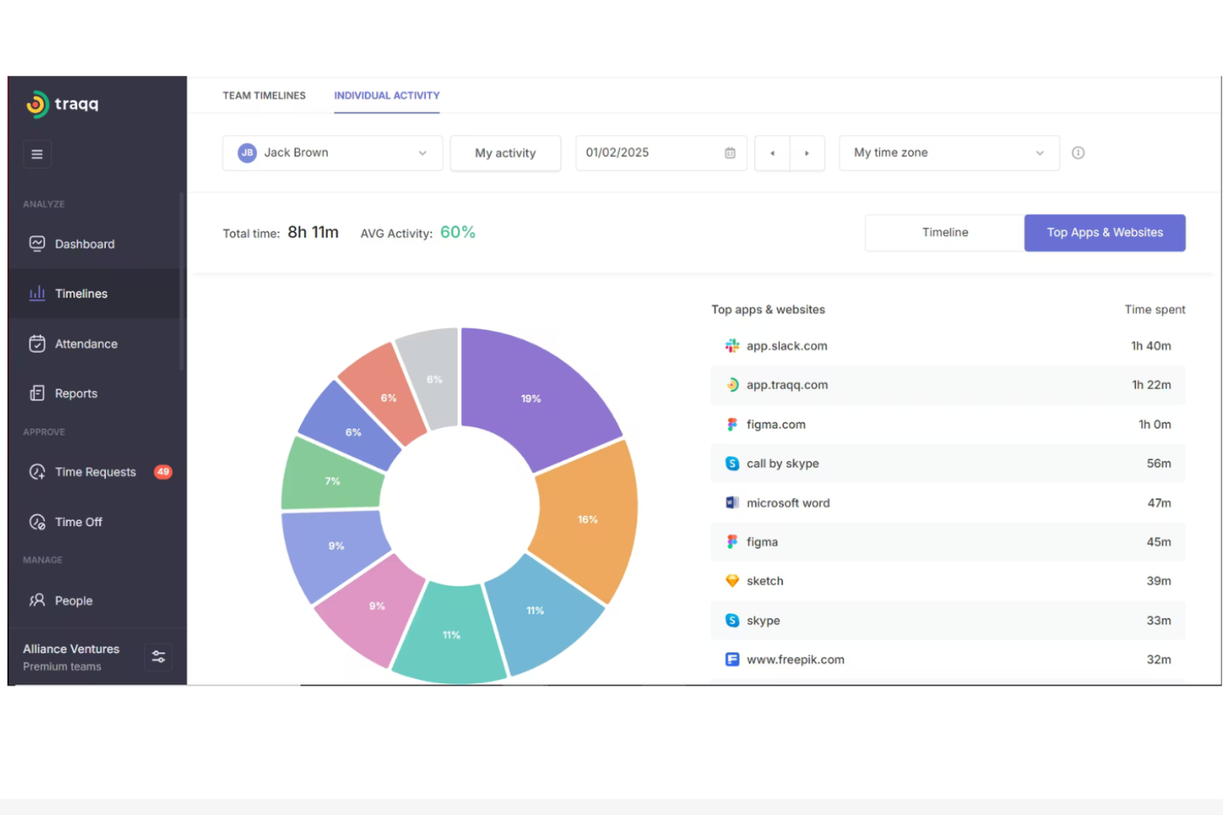Go to next day arrow
This screenshot has height=815, width=1223.
(807, 153)
